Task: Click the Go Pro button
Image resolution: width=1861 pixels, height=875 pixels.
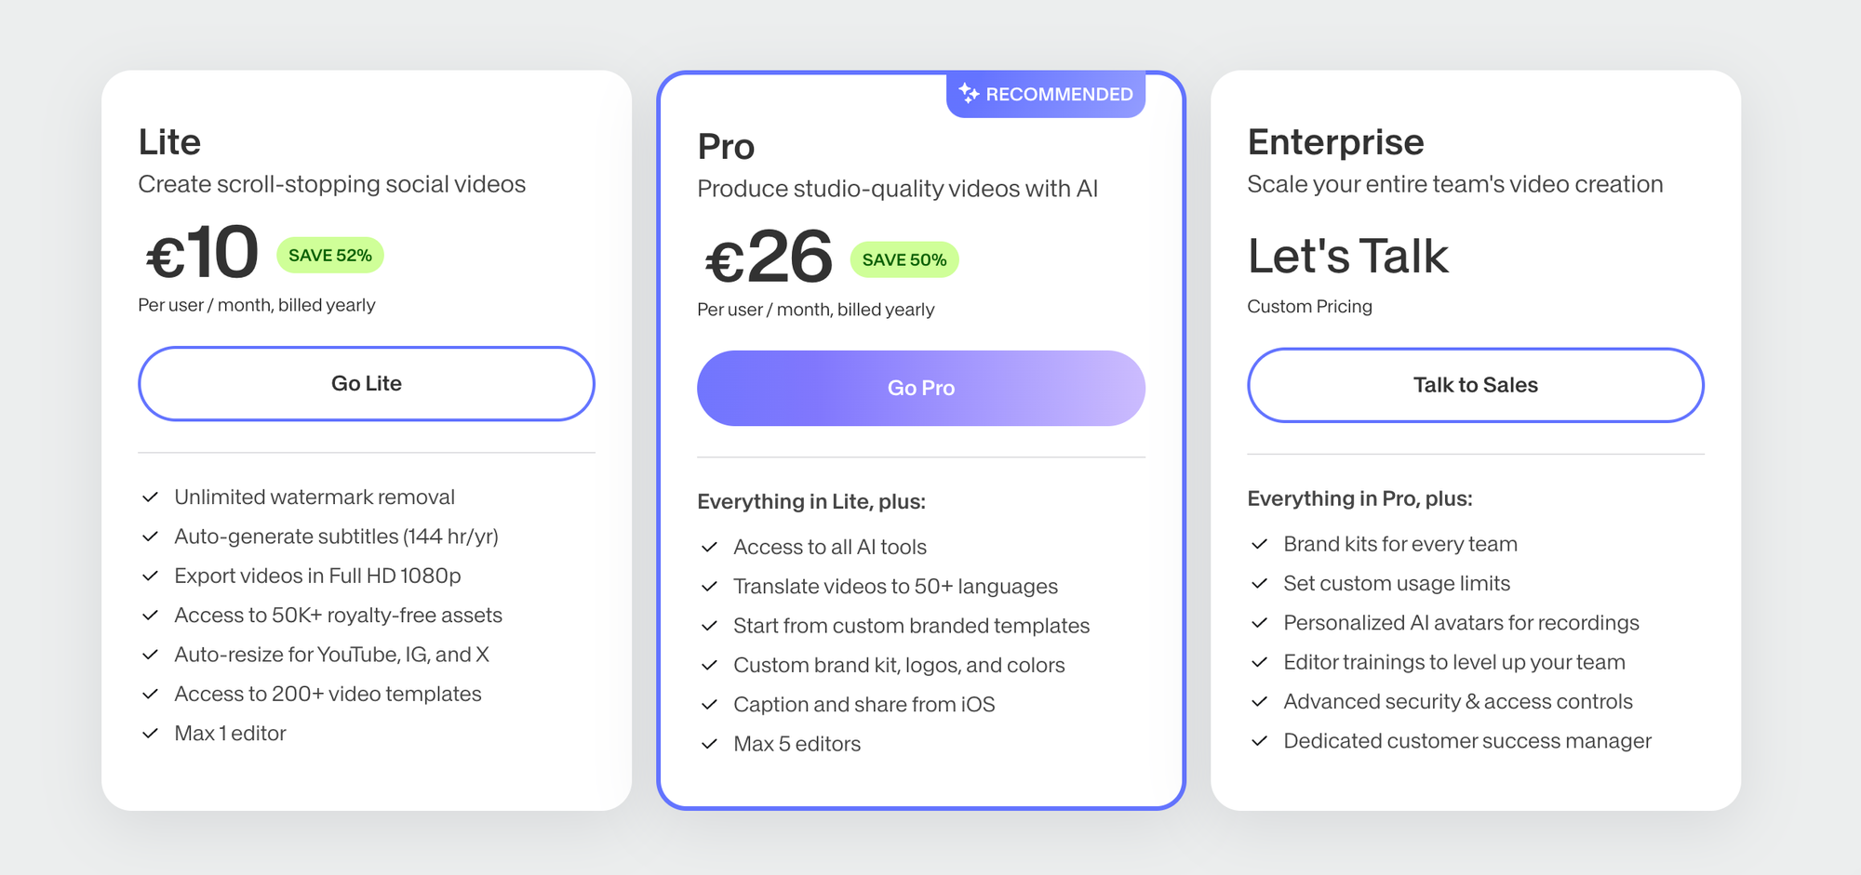Action: [x=920, y=388]
